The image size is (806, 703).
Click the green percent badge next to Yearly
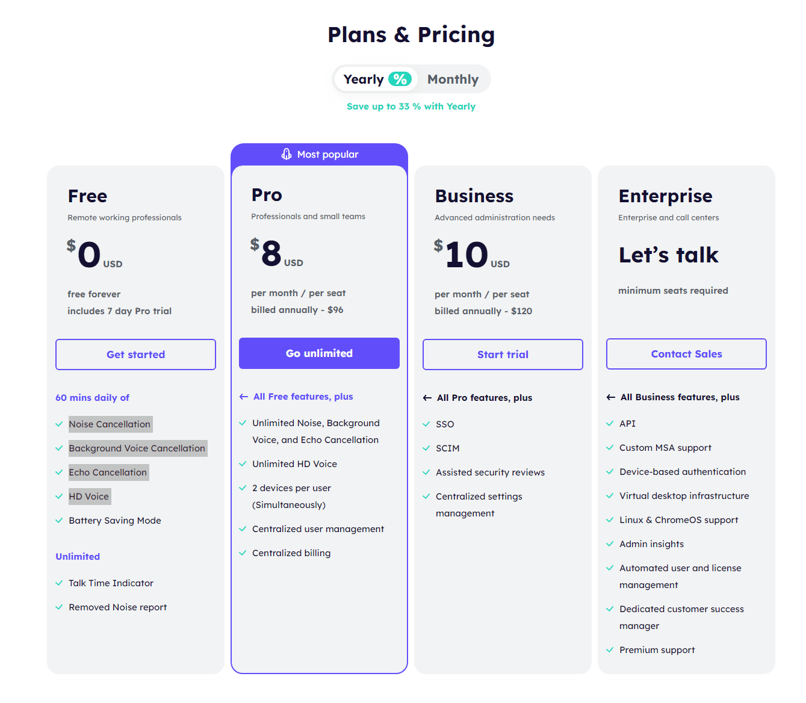(x=400, y=79)
